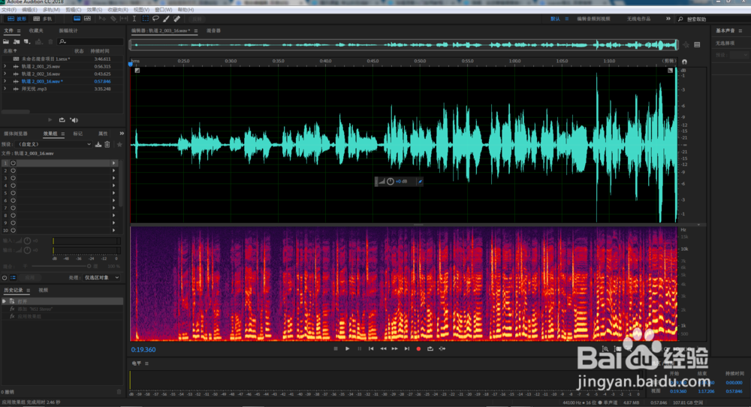Toggle main effects rack power button
Viewport: 751px width, 407px height.
click(x=5, y=278)
